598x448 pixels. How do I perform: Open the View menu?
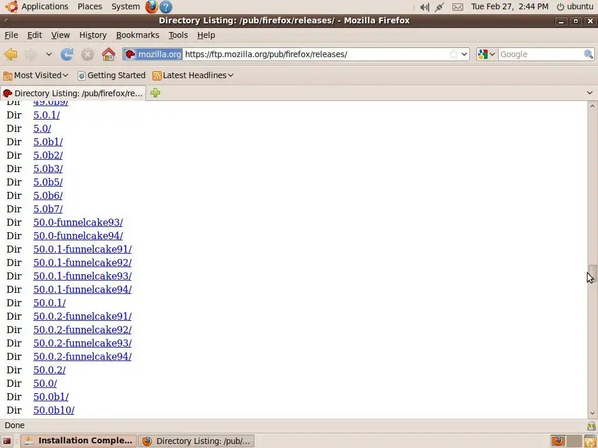(60, 35)
